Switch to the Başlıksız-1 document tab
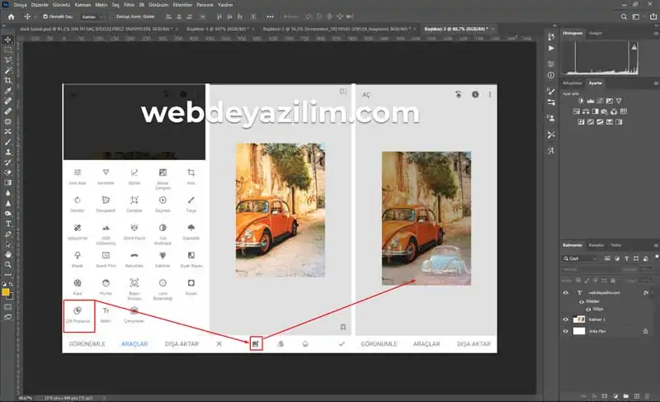 click(x=218, y=29)
